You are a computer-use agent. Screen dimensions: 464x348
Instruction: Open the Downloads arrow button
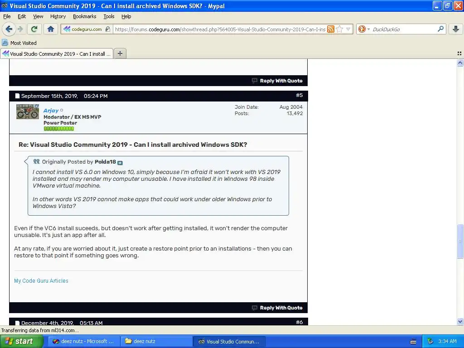(x=456, y=29)
